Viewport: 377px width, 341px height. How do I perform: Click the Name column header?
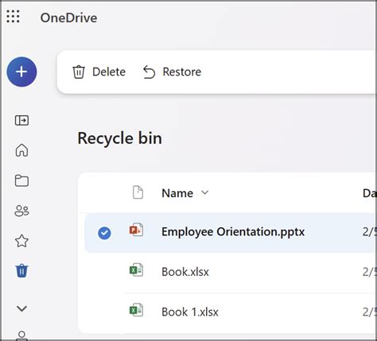point(177,193)
